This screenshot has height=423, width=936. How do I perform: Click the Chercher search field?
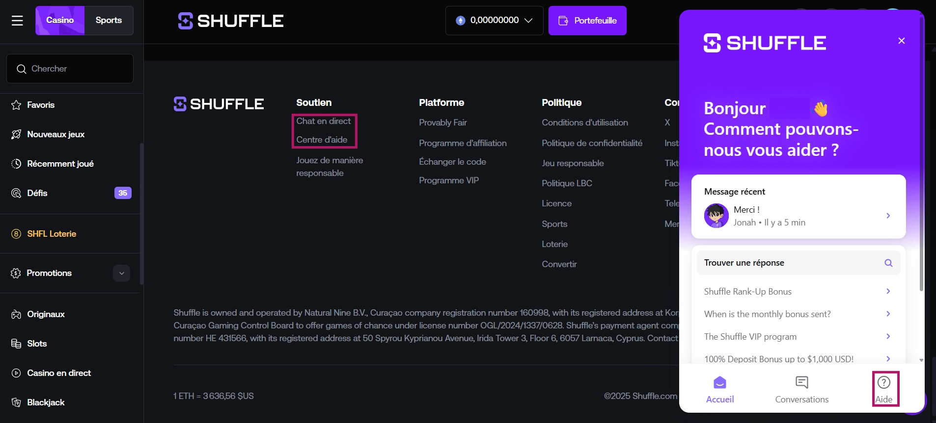70,69
